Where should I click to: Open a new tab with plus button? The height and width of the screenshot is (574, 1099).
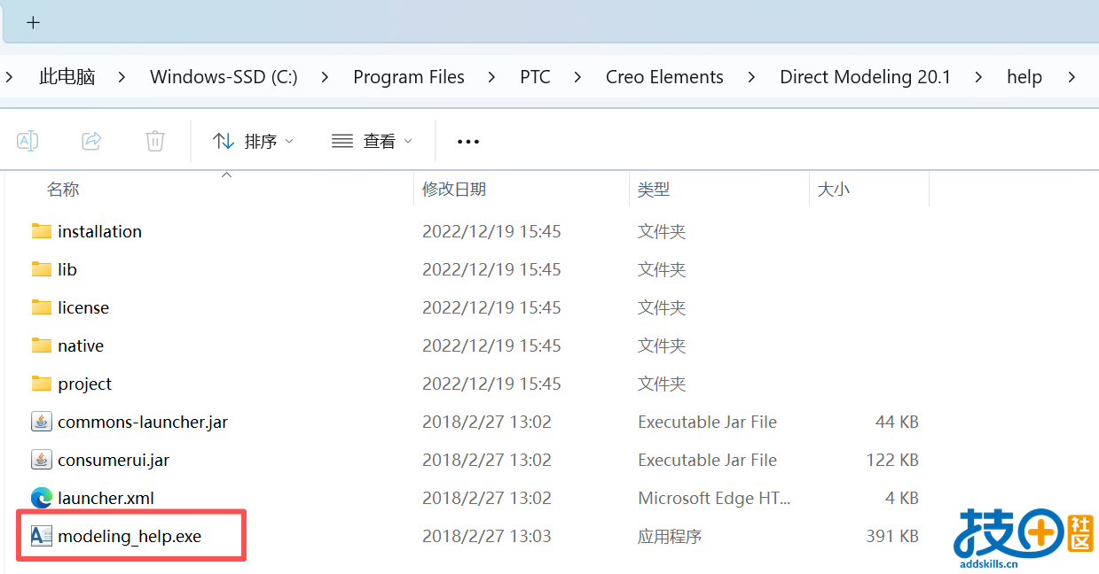tap(33, 22)
